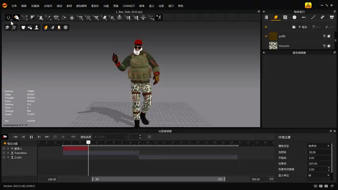
Task: Toggle the loop playback button
Action: tap(55, 137)
